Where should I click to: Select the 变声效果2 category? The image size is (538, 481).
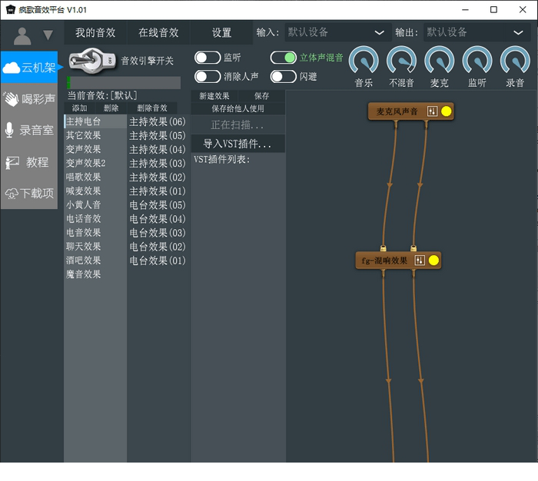95,163
